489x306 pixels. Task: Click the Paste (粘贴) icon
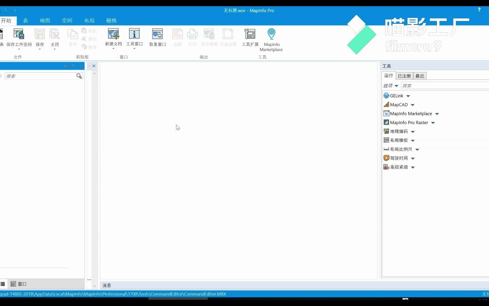click(84, 31)
